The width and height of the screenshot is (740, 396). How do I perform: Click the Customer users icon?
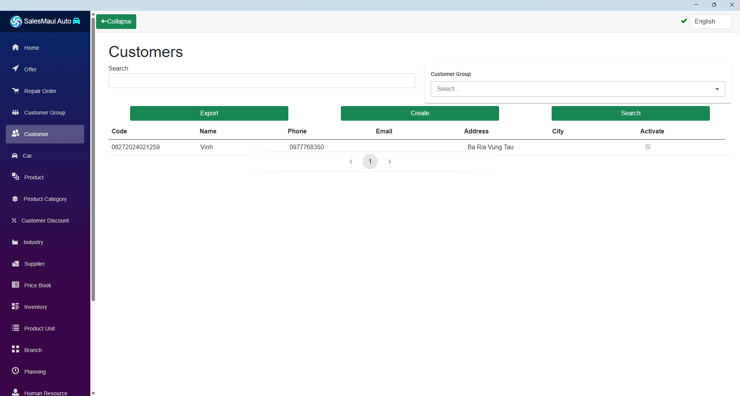tap(15, 133)
